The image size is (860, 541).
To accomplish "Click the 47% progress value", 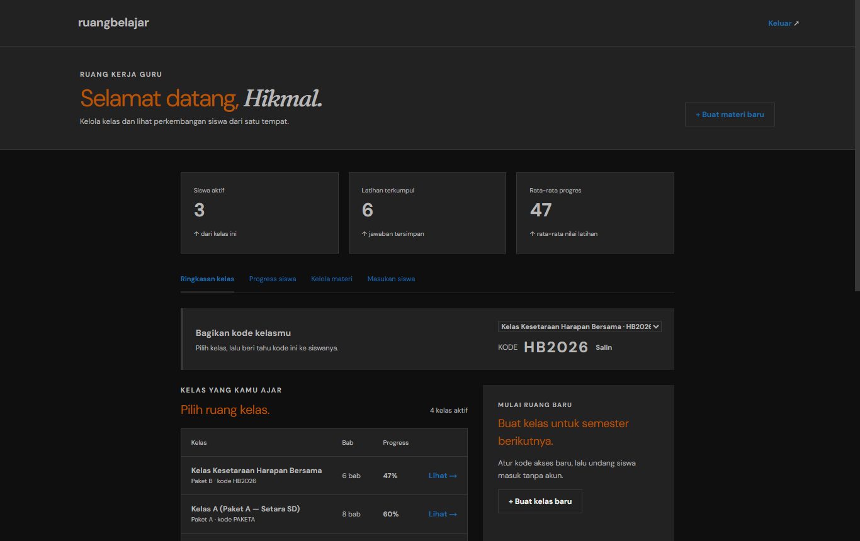I will point(390,476).
